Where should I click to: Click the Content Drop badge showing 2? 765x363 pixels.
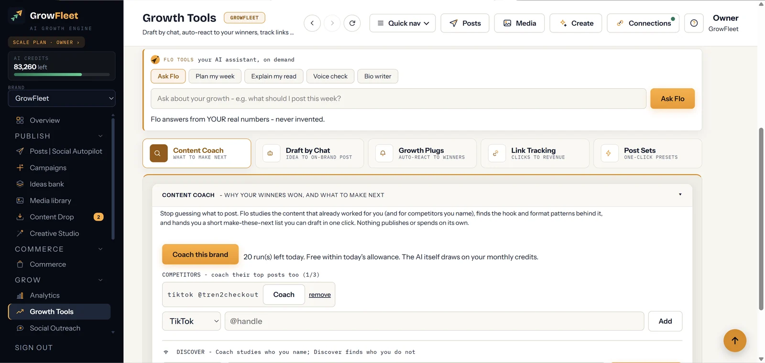click(x=98, y=217)
